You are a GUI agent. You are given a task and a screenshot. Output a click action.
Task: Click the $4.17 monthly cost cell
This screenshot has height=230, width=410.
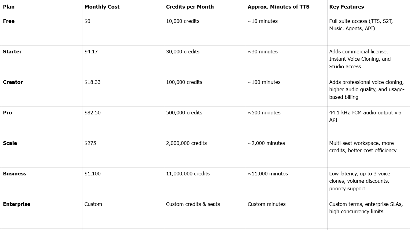[x=91, y=52]
